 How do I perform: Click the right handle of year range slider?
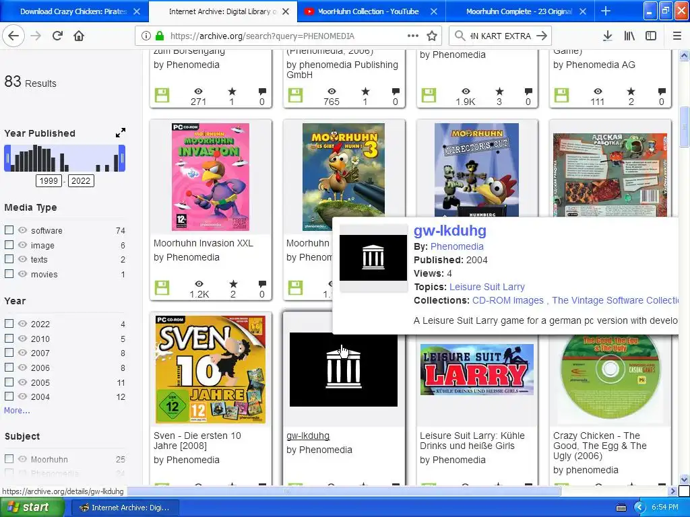[122, 158]
